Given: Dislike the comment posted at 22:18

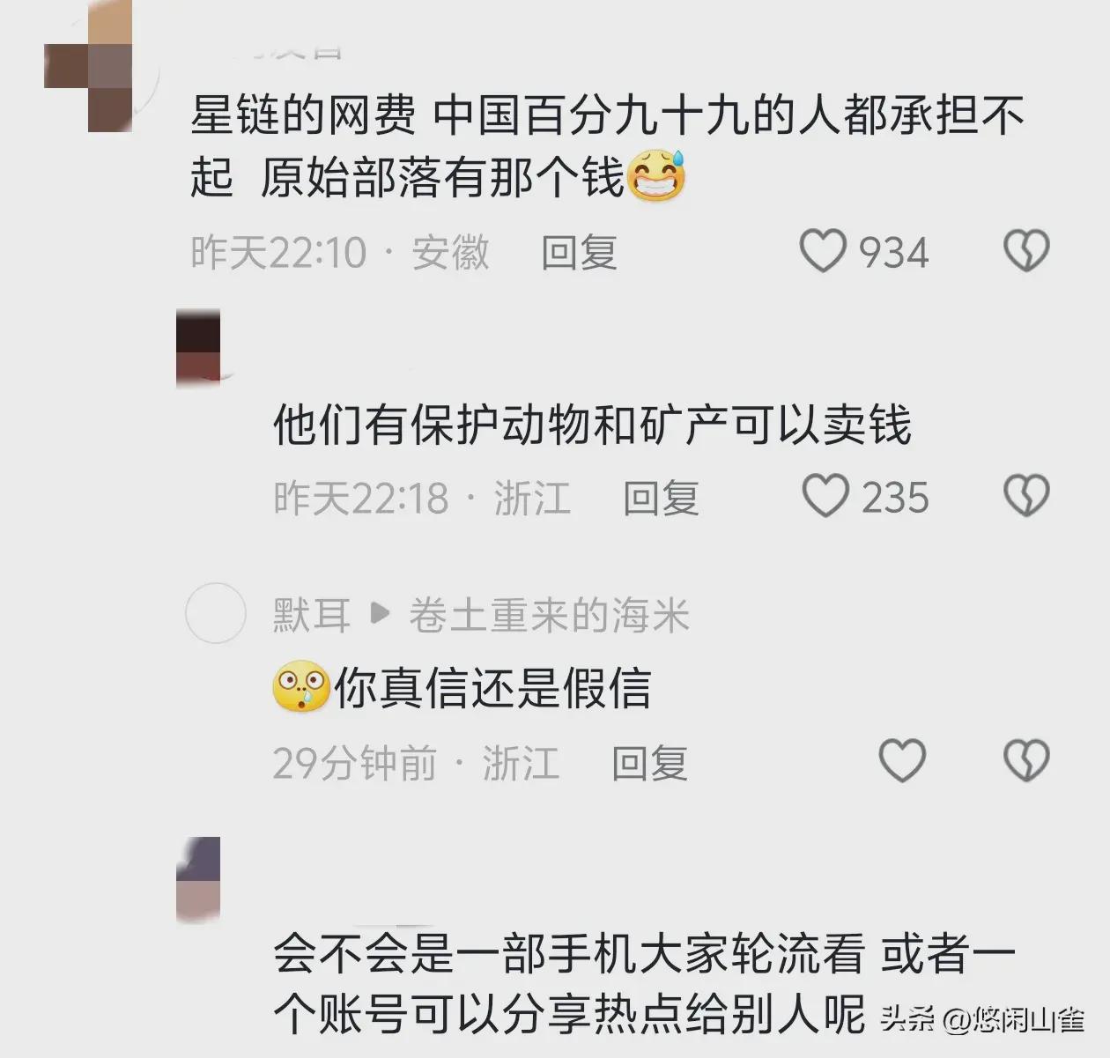Looking at the screenshot, I should pyautogui.click(x=1027, y=496).
